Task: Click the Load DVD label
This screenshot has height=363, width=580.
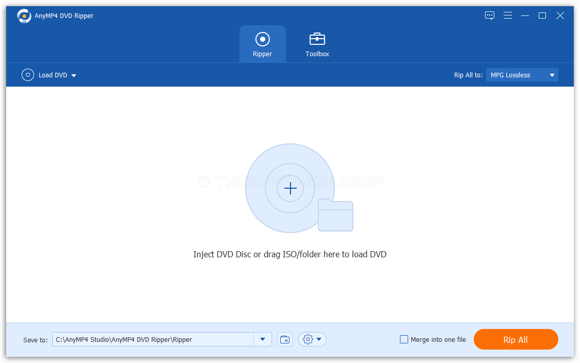Action: [x=53, y=75]
